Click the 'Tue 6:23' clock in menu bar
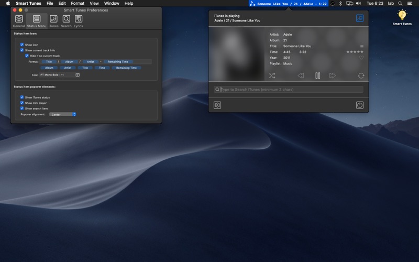 click(375, 4)
